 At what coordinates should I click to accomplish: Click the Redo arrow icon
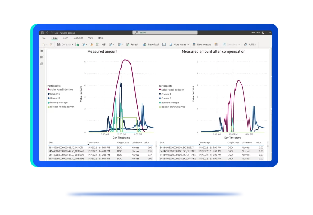pyautogui.click(x=52, y=32)
